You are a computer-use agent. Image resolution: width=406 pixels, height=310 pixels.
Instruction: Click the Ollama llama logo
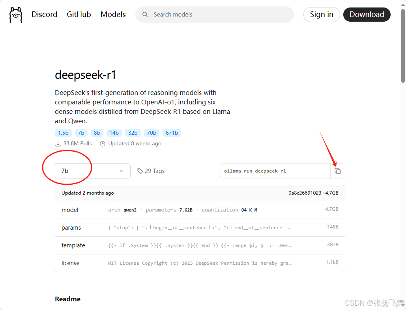(x=16, y=15)
